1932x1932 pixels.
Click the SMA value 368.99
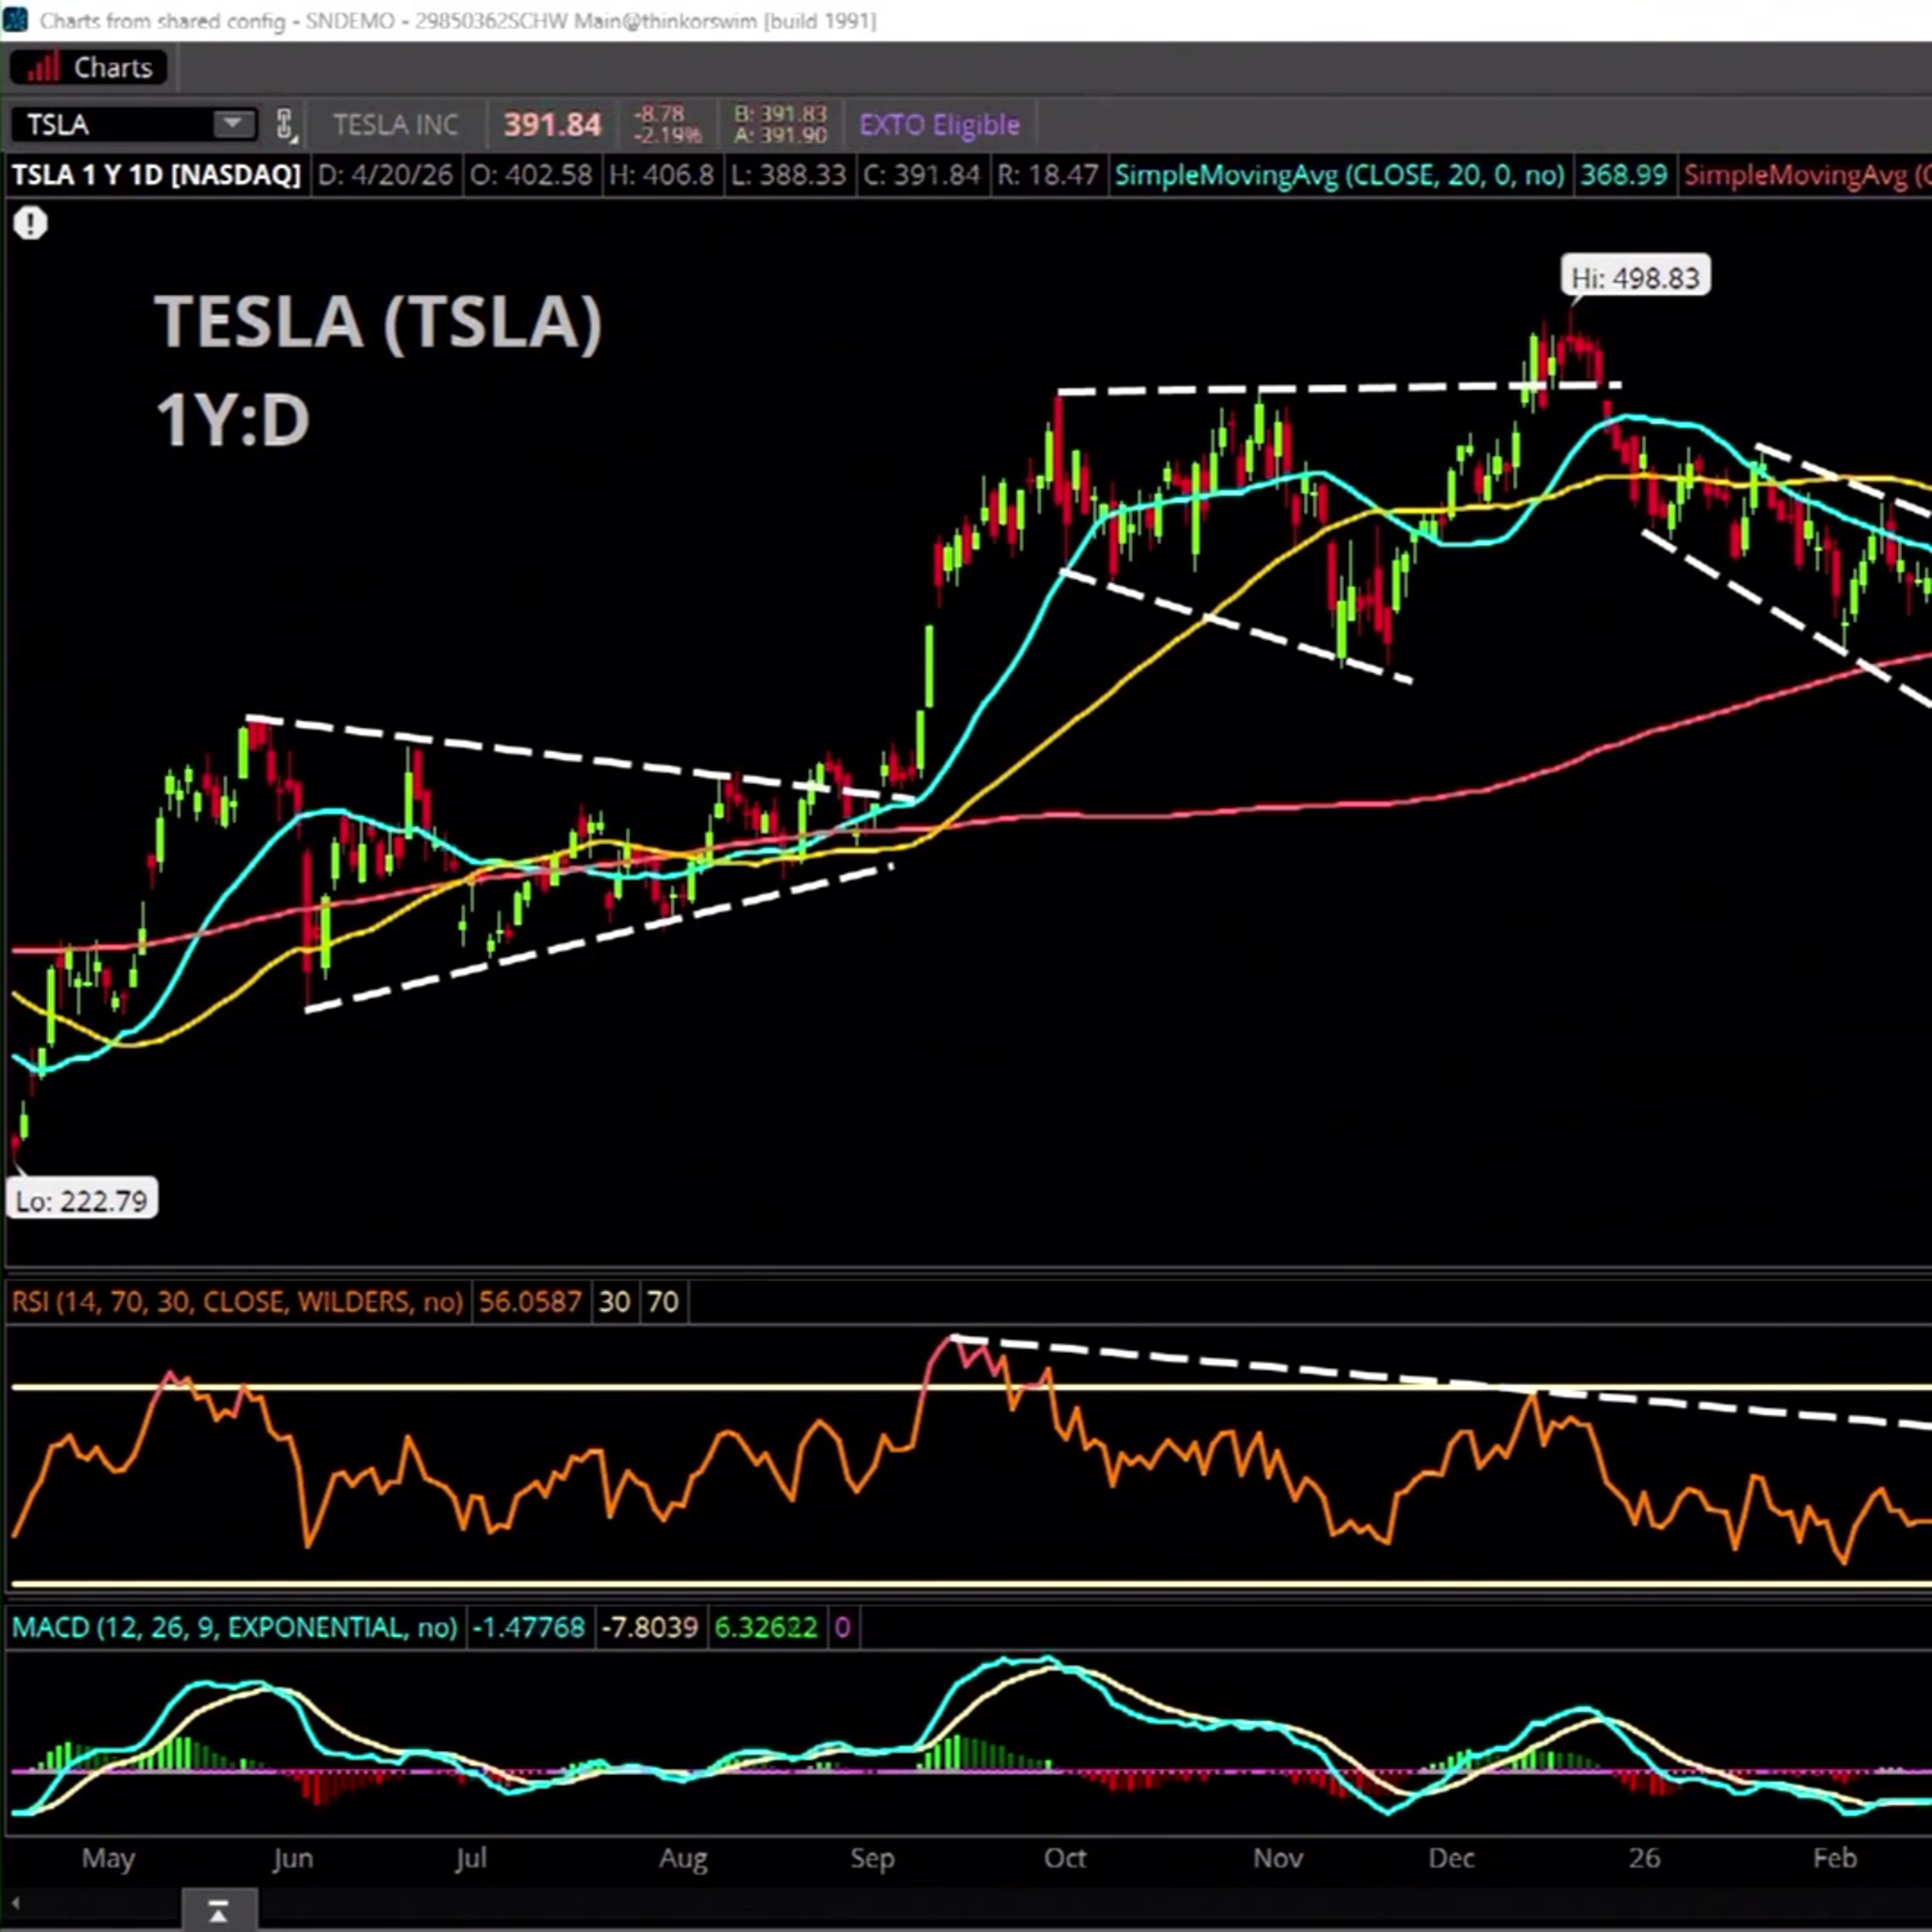[1624, 175]
